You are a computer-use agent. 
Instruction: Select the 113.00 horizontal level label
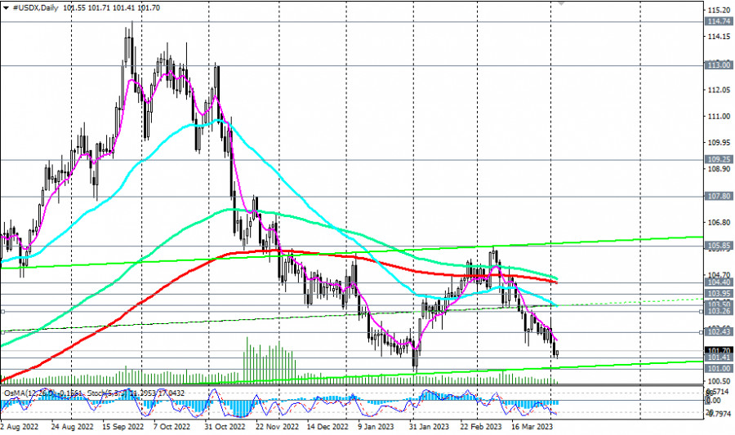pyautogui.click(x=718, y=65)
